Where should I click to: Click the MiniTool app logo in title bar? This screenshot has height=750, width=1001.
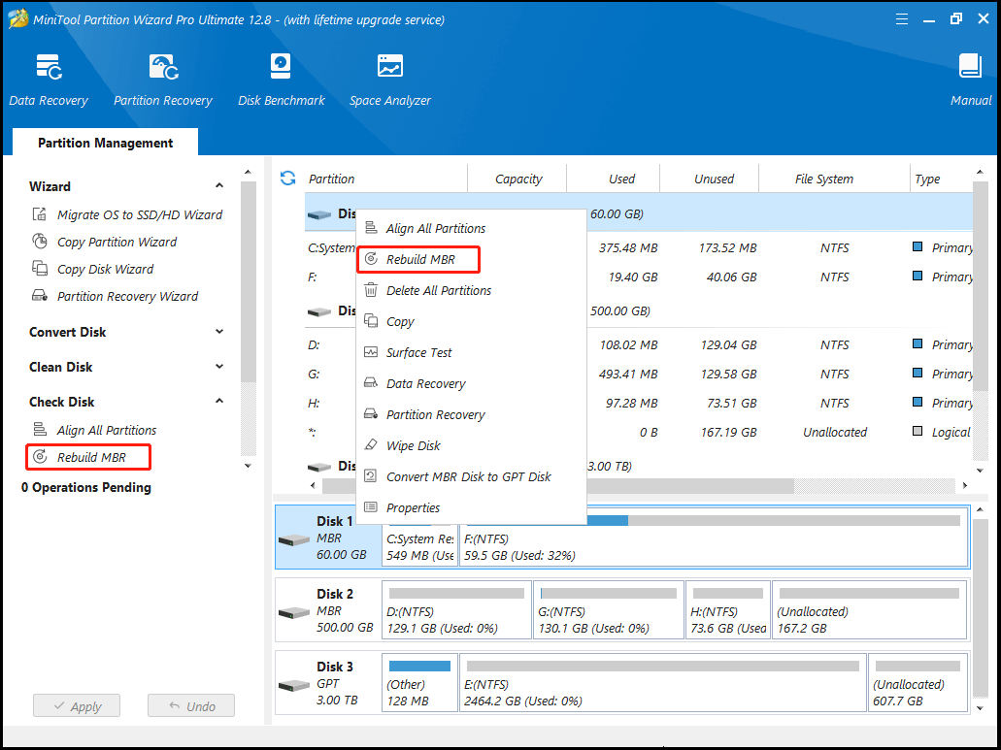[17, 19]
